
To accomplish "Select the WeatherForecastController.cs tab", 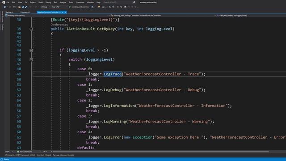I will tap(49, 12).
